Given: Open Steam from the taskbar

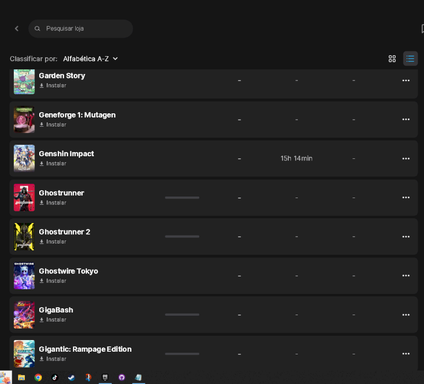Looking at the screenshot, I should pyautogui.click(x=72, y=377).
